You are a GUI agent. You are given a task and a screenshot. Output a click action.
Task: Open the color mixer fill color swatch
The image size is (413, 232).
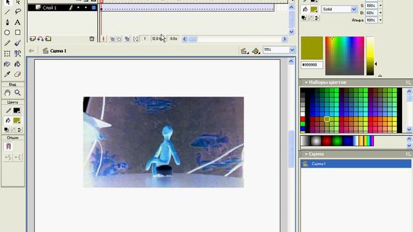[x=314, y=10]
